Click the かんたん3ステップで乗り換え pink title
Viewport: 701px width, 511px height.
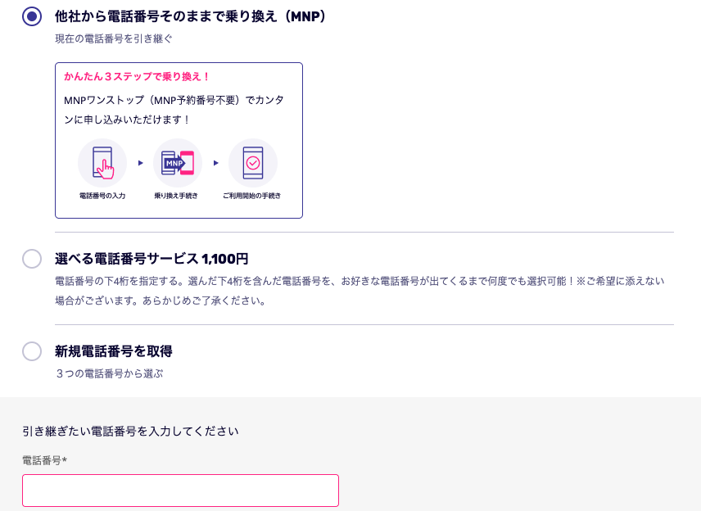coord(137,76)
